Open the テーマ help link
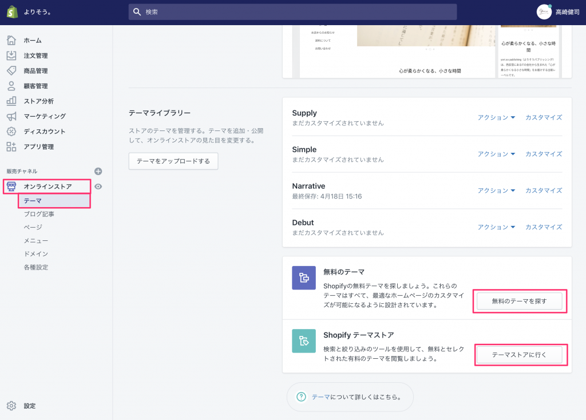This screenshot has width=586, height=420. [320, 397]
